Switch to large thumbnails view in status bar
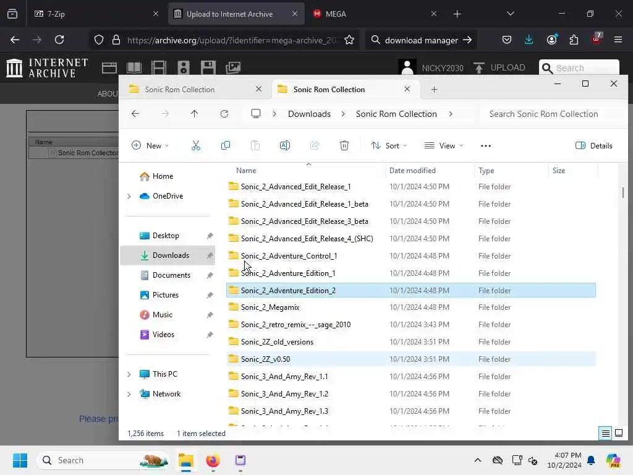The image size is (633, 475). [x=618, y=434]
